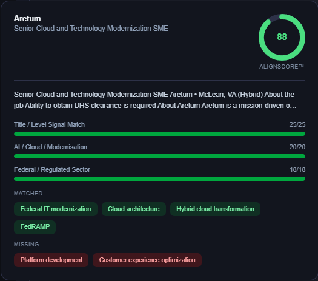The height and width of the screenshot is (281, 318).
Task: Select the Title / Level Signal Match label
Action: coord(49,124)
